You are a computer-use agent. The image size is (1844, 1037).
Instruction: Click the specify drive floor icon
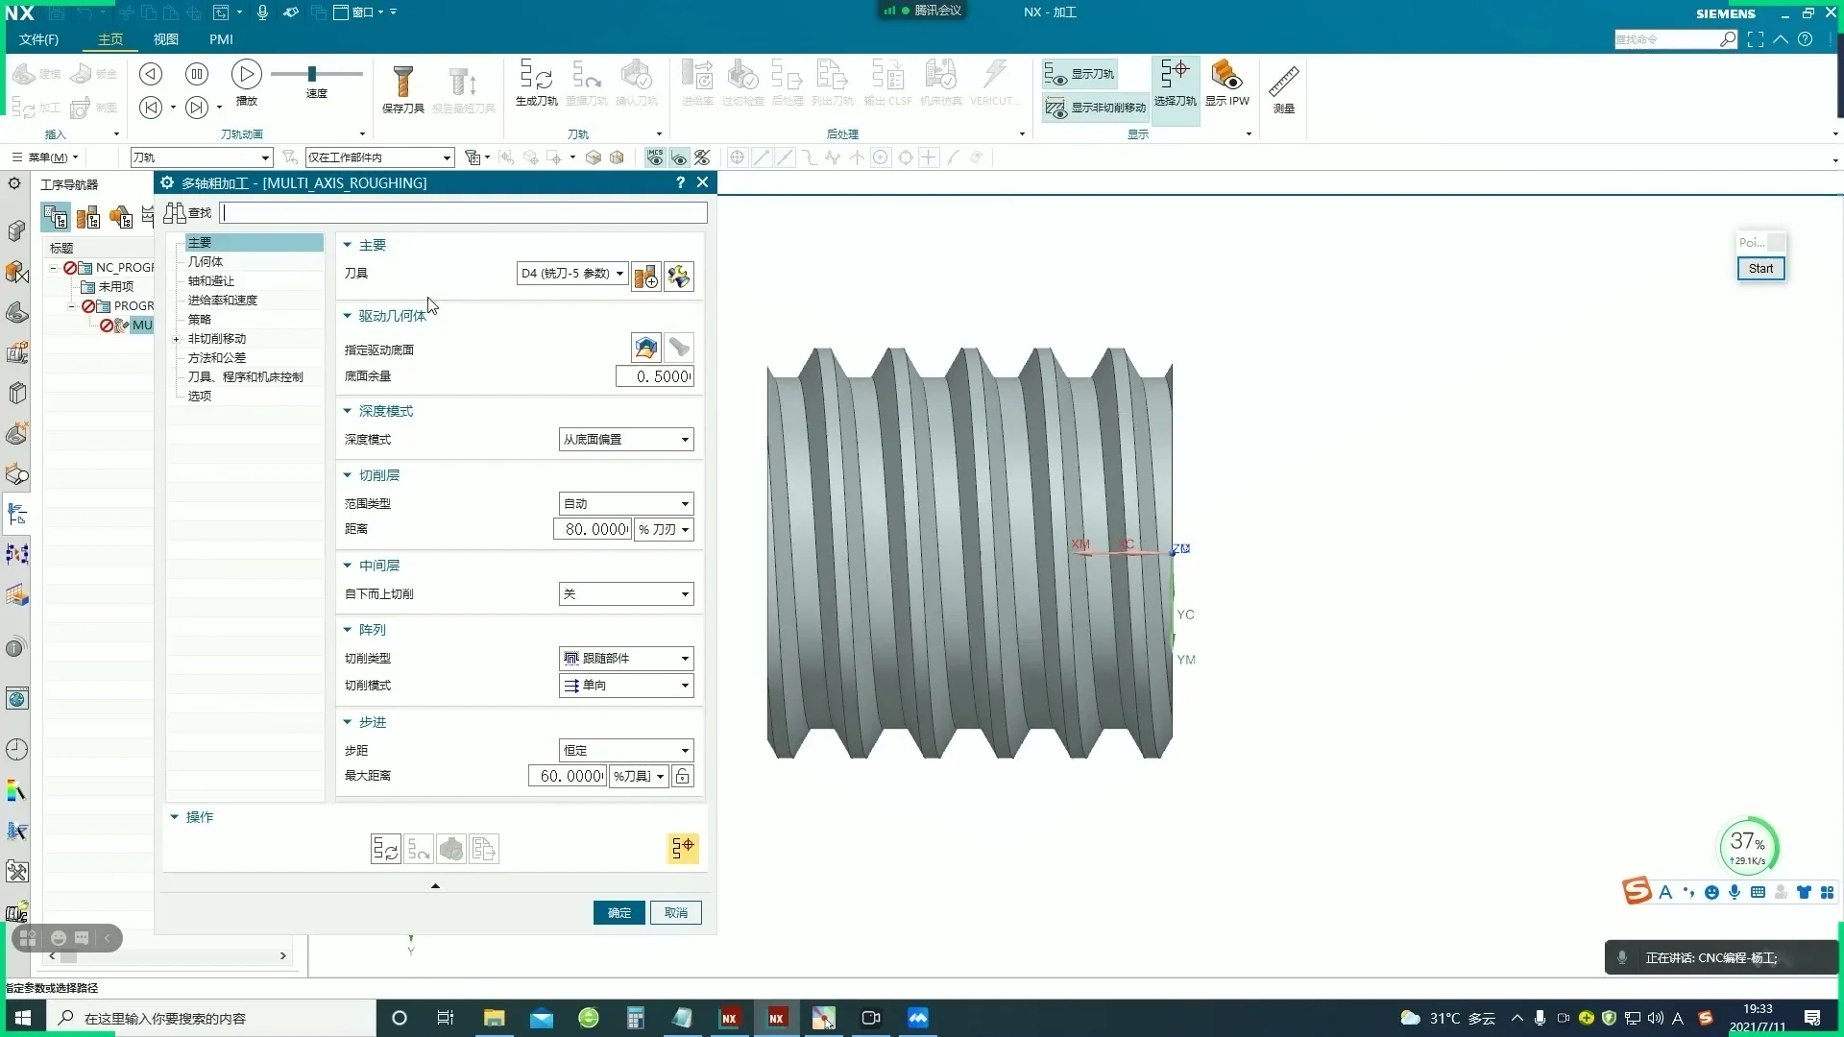click(645, 348)
